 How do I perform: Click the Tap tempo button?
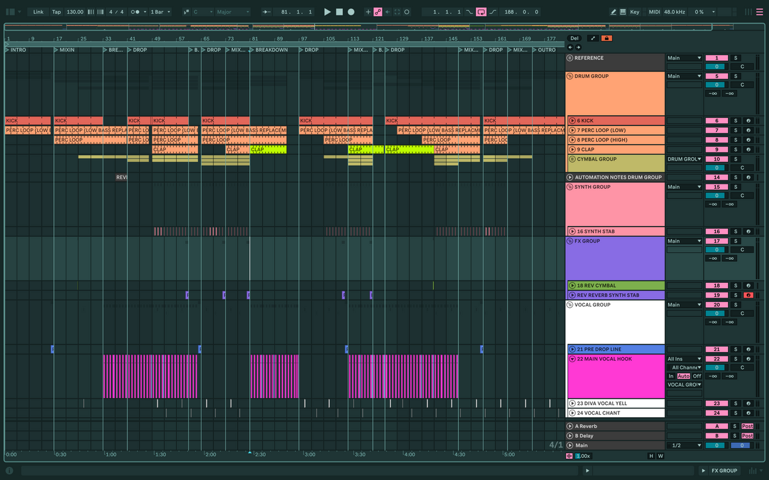coord(56,12)
